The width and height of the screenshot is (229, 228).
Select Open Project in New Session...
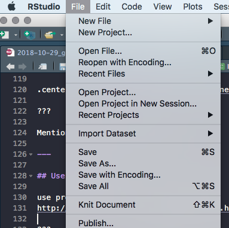tap(143, 104)
